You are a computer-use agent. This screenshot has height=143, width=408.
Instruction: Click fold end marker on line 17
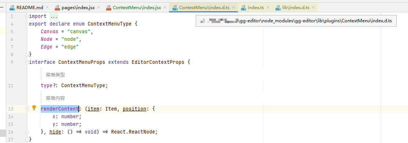coord(27,140)
